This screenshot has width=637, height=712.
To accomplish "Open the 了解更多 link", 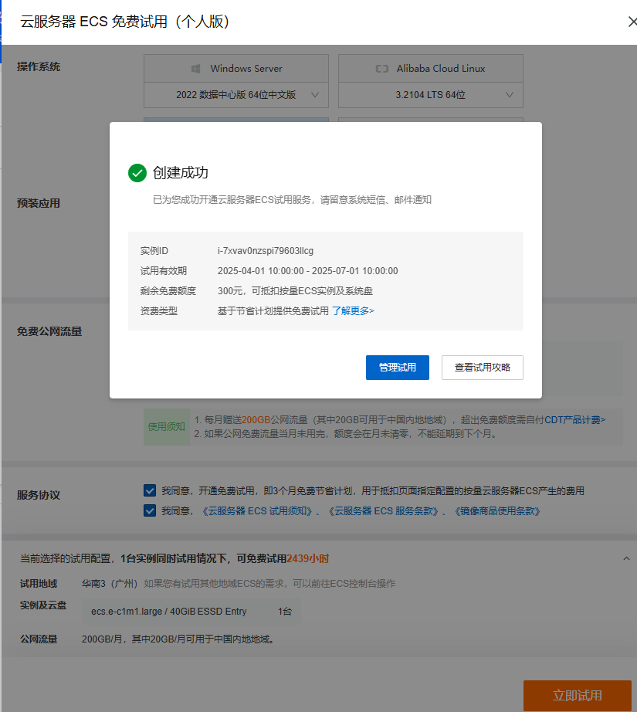I will (x=353, y=310).
